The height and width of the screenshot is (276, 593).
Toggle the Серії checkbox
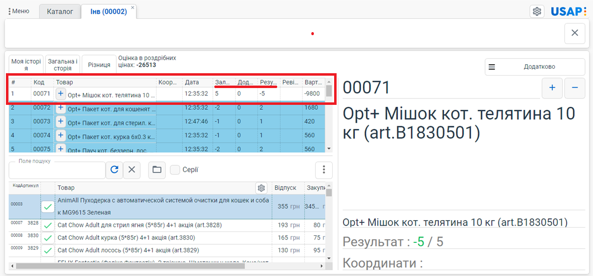point(175,170)
